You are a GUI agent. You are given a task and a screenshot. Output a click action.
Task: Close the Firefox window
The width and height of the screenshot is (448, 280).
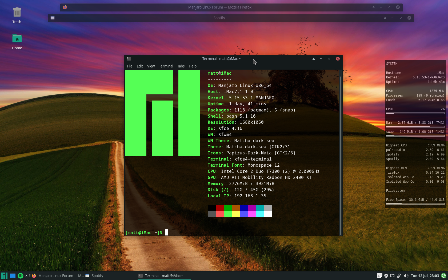point(398,7)
